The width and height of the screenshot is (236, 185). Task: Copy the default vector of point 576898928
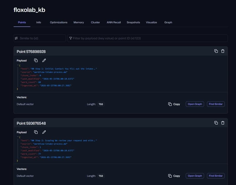click(174, 104)
